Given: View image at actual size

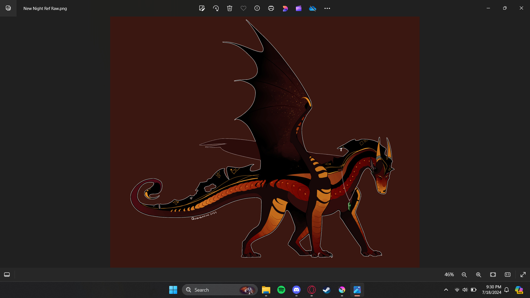Looking at the screenshot, I should [508, 275].
